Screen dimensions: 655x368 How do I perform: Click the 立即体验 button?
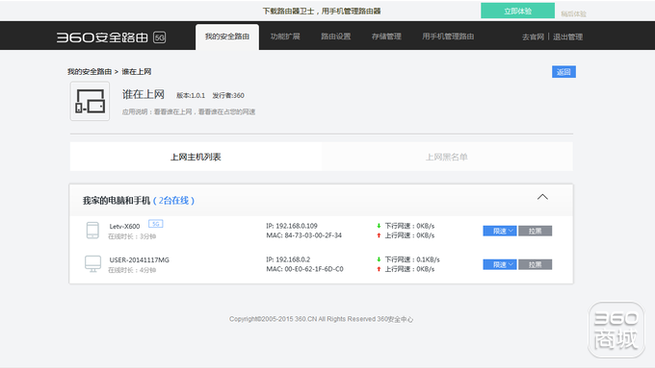pos(517,11)
